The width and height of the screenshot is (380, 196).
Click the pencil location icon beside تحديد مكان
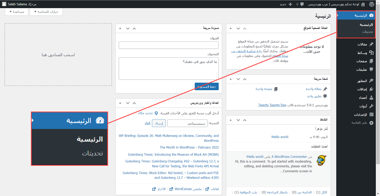point(156,113)
